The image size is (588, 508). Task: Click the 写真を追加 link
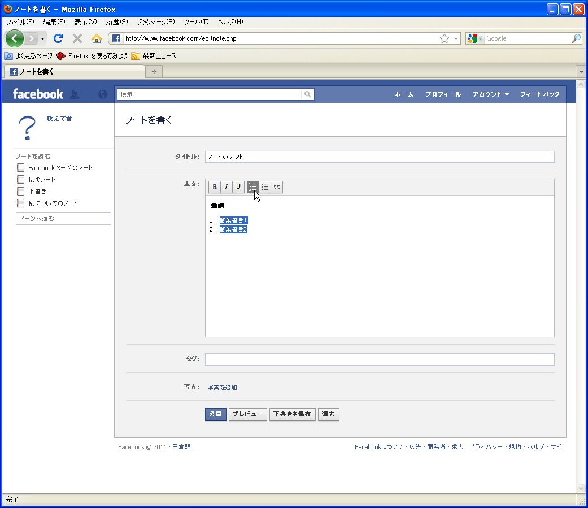(223, 387)
